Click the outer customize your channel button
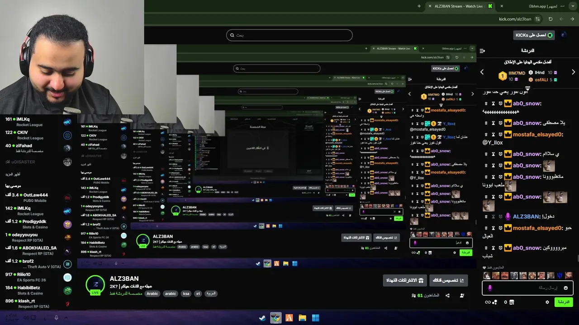Image resolution: width=579 pixels, height=325 pixels. pyautogui.click(x=448, y=280)
